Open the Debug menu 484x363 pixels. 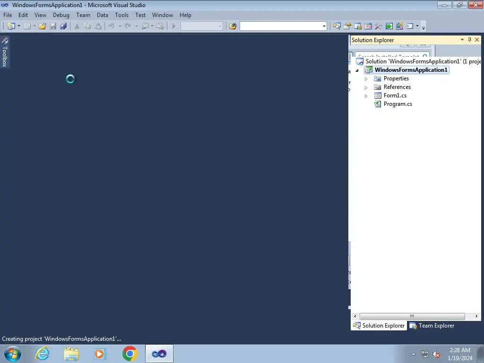tap(61, 15)
